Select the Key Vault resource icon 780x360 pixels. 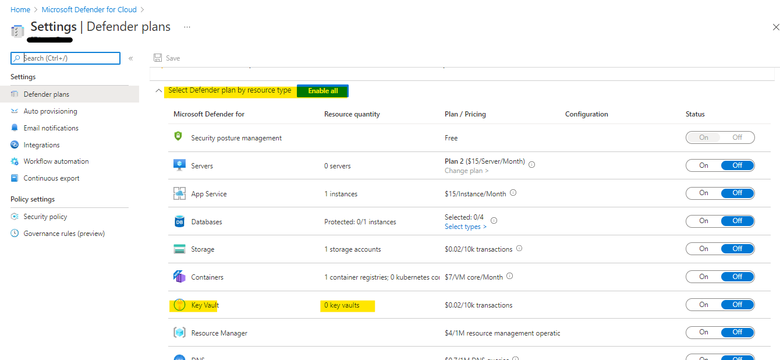(x=179, y=305)
